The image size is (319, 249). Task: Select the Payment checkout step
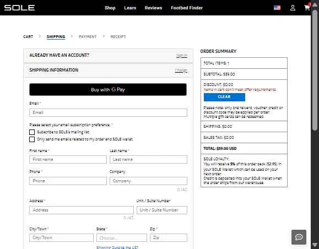tap(88, 36)
